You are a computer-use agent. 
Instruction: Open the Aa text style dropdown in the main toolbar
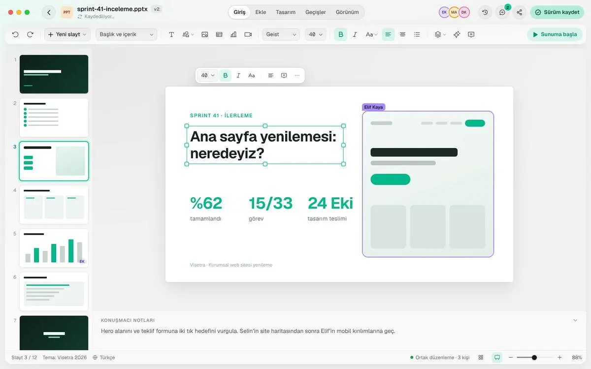[x=371, y=34]
